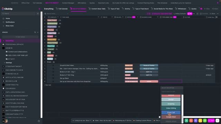Click the Share icon at top right

(215, 9)
